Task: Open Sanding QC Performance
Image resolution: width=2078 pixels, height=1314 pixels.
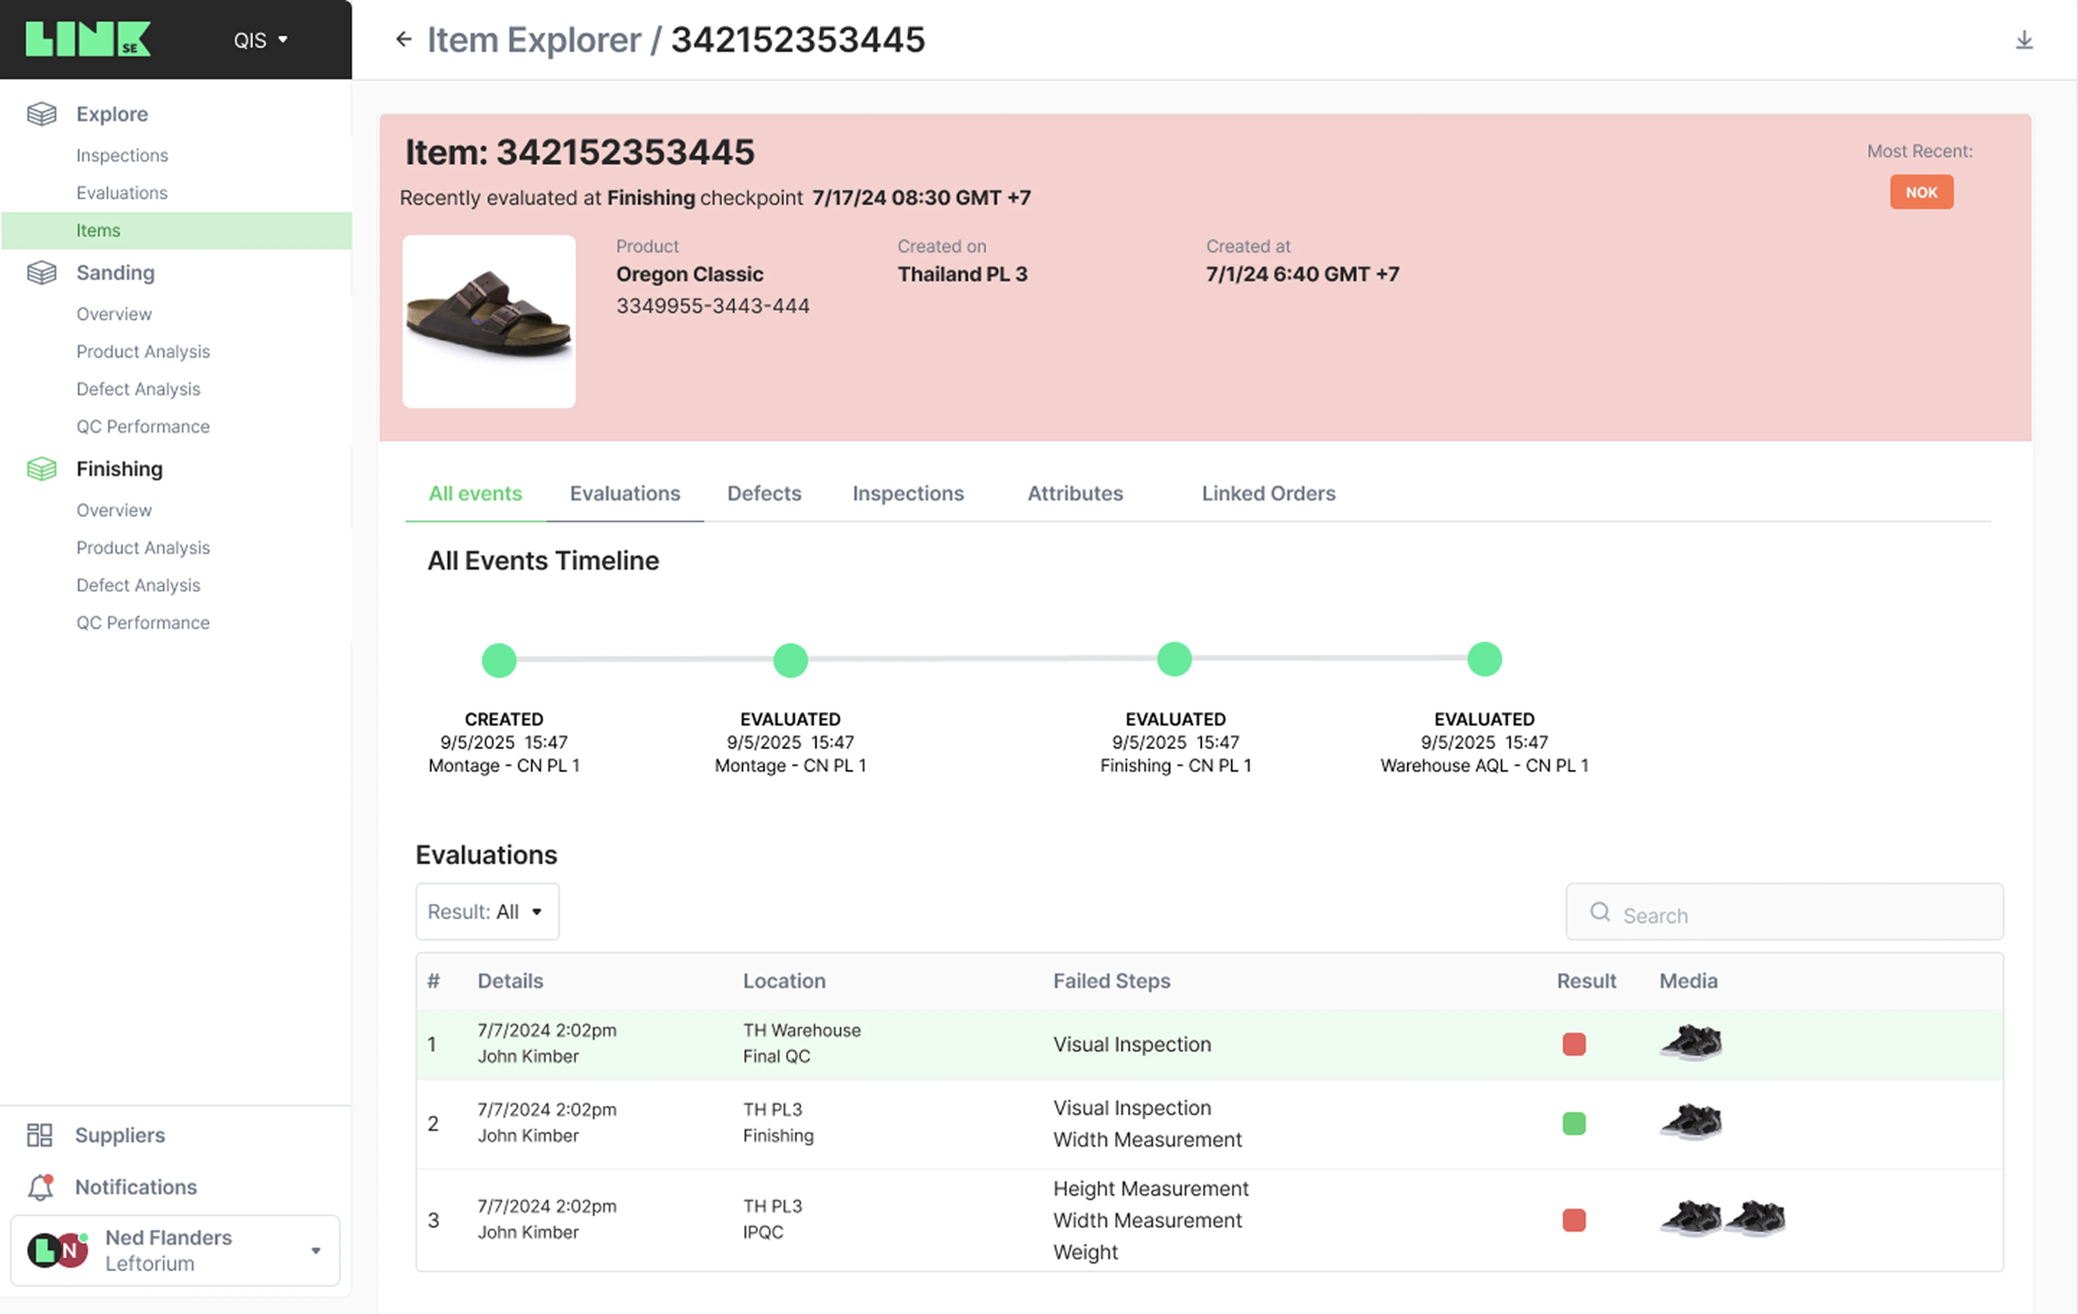Action: click(x=143, y=426)
